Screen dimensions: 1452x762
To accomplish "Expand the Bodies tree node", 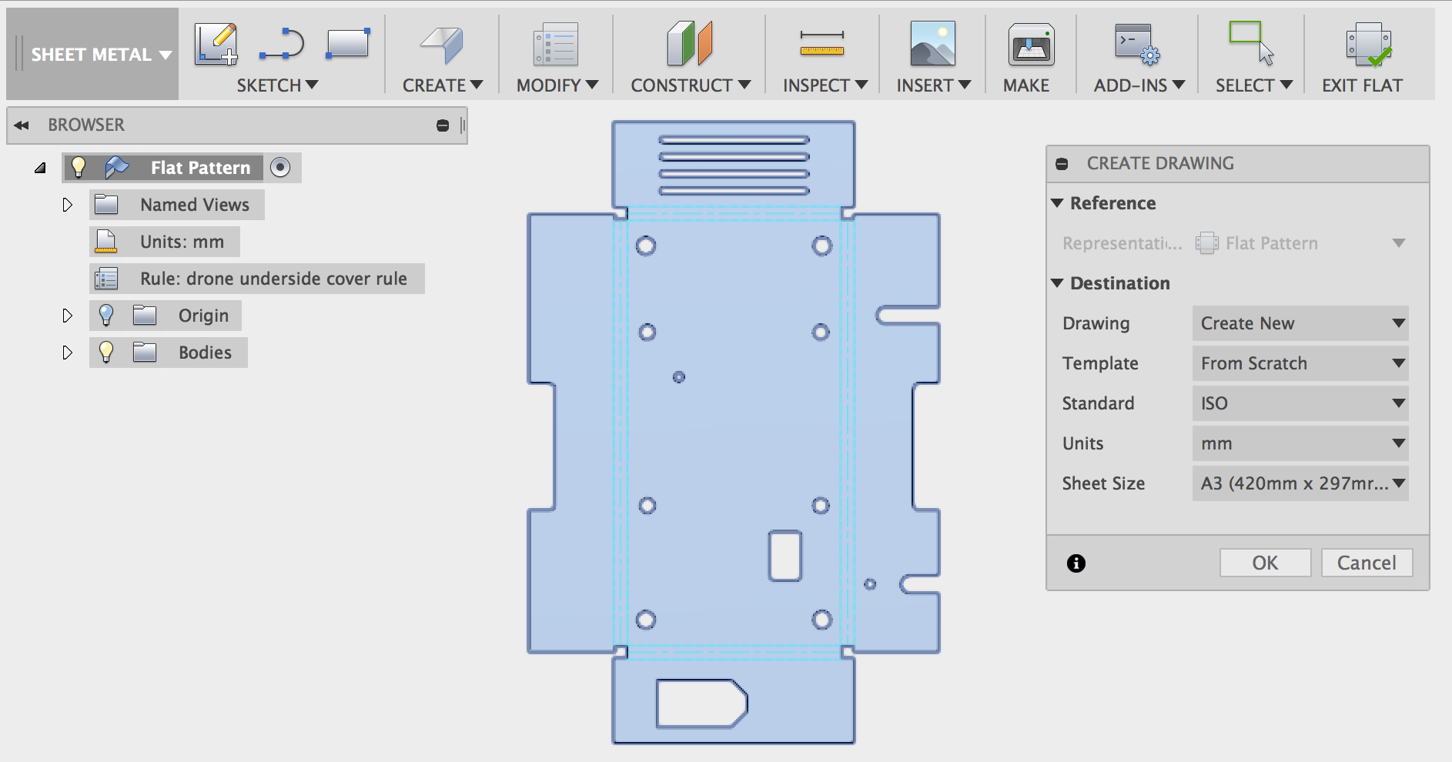I will tap(67, 353).
